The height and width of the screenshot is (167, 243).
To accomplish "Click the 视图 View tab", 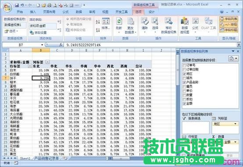I will (105, 12).
